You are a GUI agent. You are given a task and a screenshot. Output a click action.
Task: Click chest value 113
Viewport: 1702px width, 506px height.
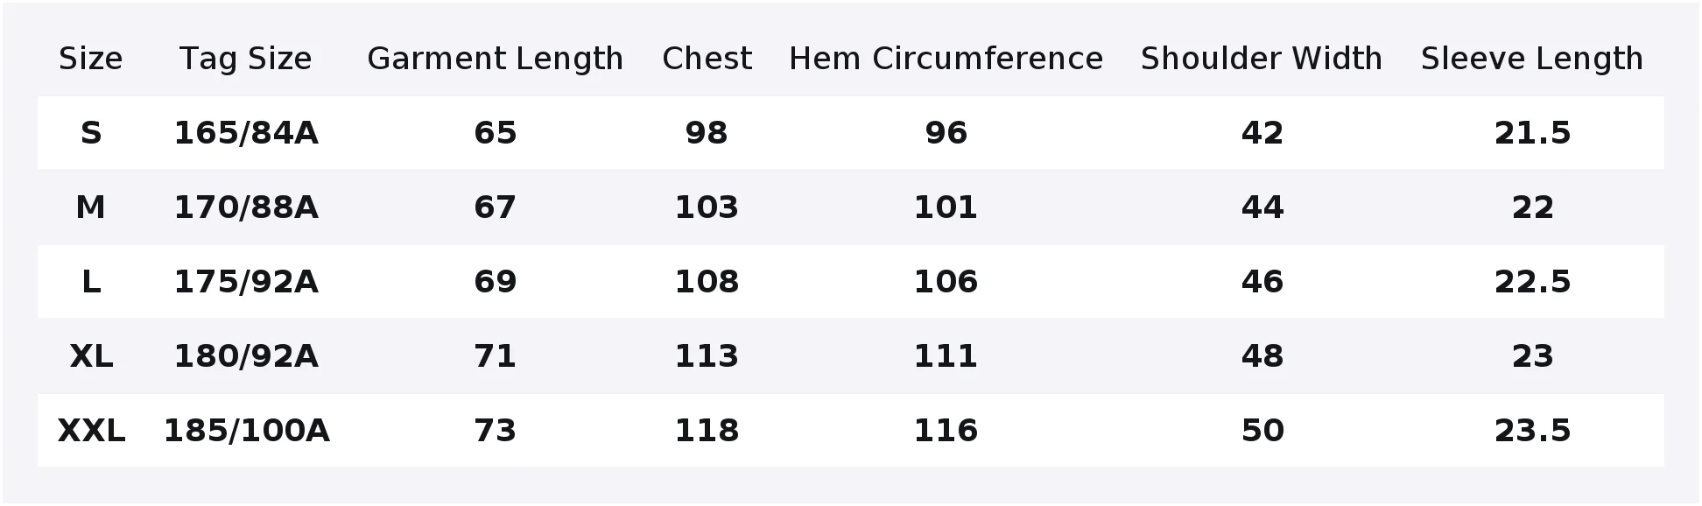click(707, 356)
